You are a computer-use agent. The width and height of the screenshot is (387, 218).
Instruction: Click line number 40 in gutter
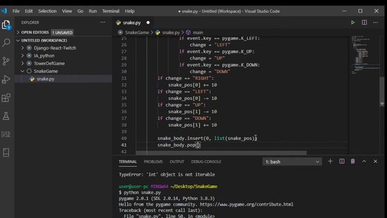click(x=124, y=138)
